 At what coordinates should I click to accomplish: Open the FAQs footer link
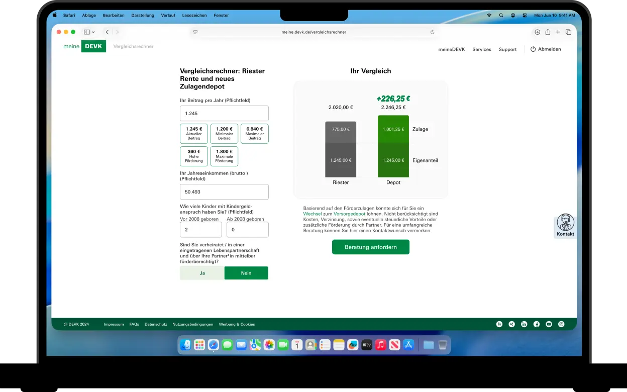pyautogui.click(x=134, y=324)
